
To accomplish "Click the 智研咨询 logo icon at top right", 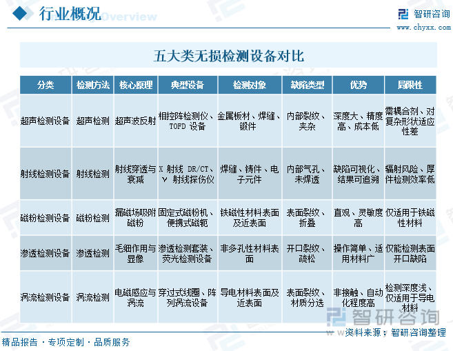I will 403,14.
